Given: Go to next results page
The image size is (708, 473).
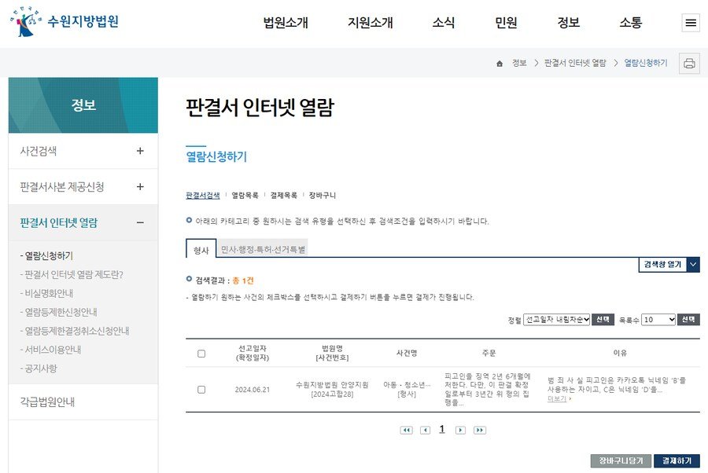Looking at the screenshot, I should pos(460,430).
